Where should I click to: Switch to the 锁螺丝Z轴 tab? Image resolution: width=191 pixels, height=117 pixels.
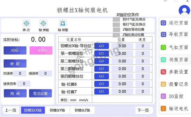coord(82,110)
